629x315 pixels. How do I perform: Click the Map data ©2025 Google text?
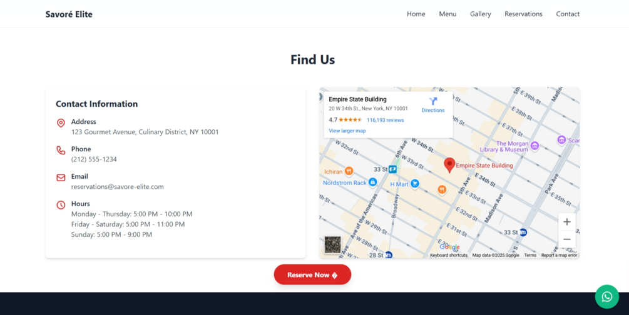tap(496, 255)
